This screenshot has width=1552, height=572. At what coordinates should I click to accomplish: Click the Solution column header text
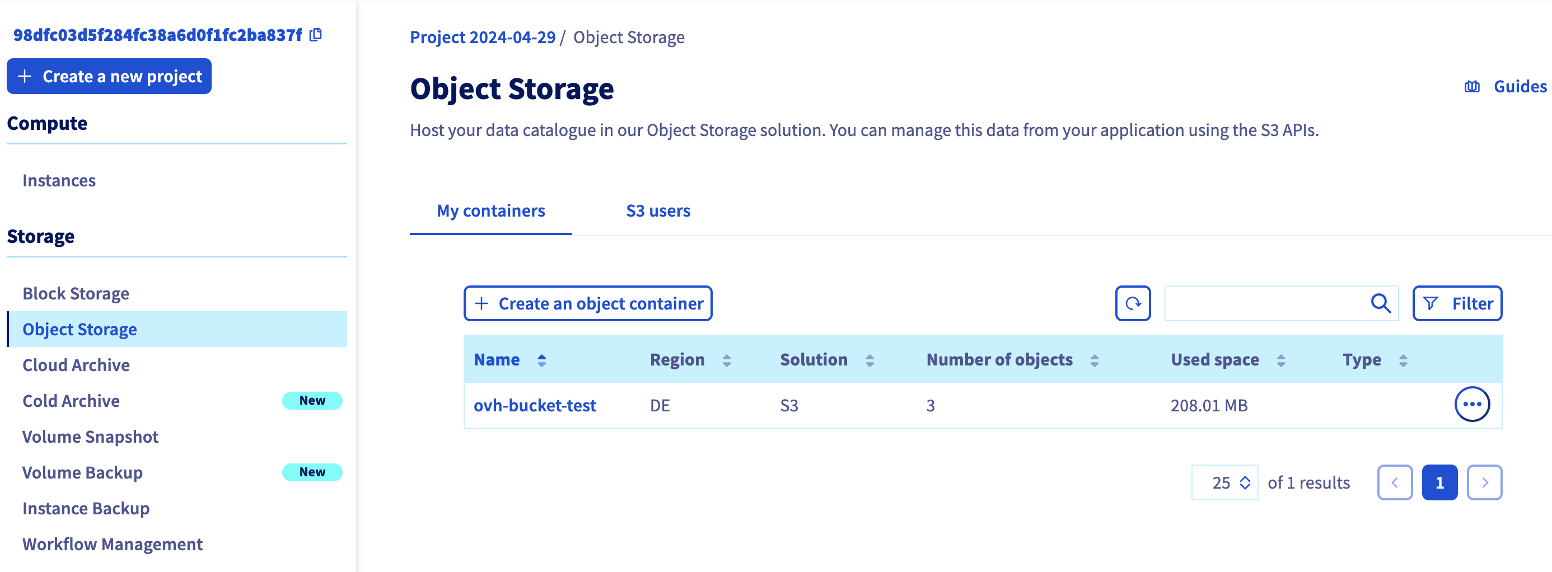point(814,359)
